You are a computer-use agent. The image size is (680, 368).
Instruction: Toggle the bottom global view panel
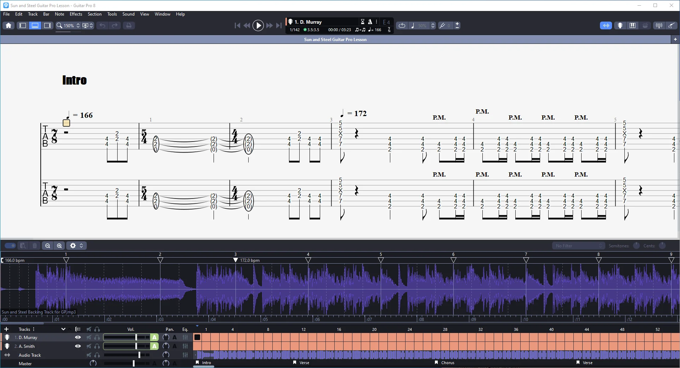coord(35,25)
